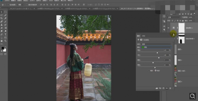
Task: Toggle Quick Mask mode
Action: tap(2, 54)
